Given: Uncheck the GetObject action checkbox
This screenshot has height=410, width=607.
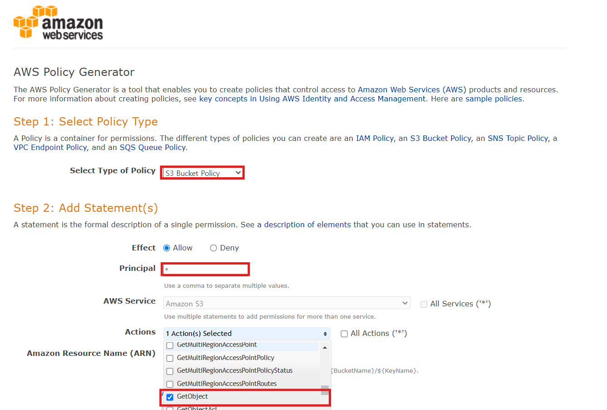Looking at the screenshot, I should point(170,397).
